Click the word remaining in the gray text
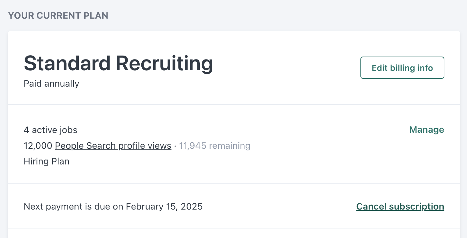The image size is (467, 238). pyautogui.click(x=230, y=146)
